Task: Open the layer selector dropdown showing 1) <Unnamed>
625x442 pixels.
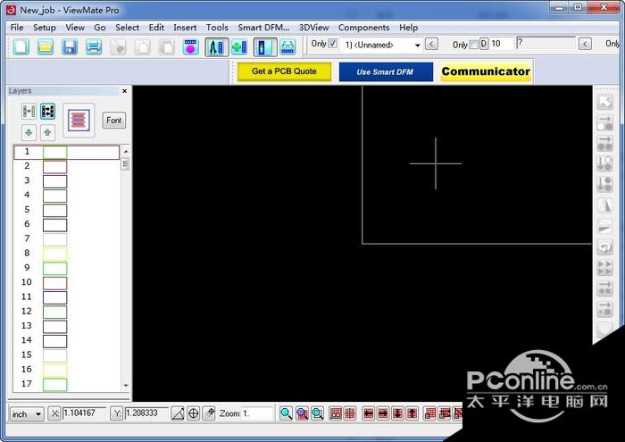Action: pyautogui.click(x=381, y=45)
